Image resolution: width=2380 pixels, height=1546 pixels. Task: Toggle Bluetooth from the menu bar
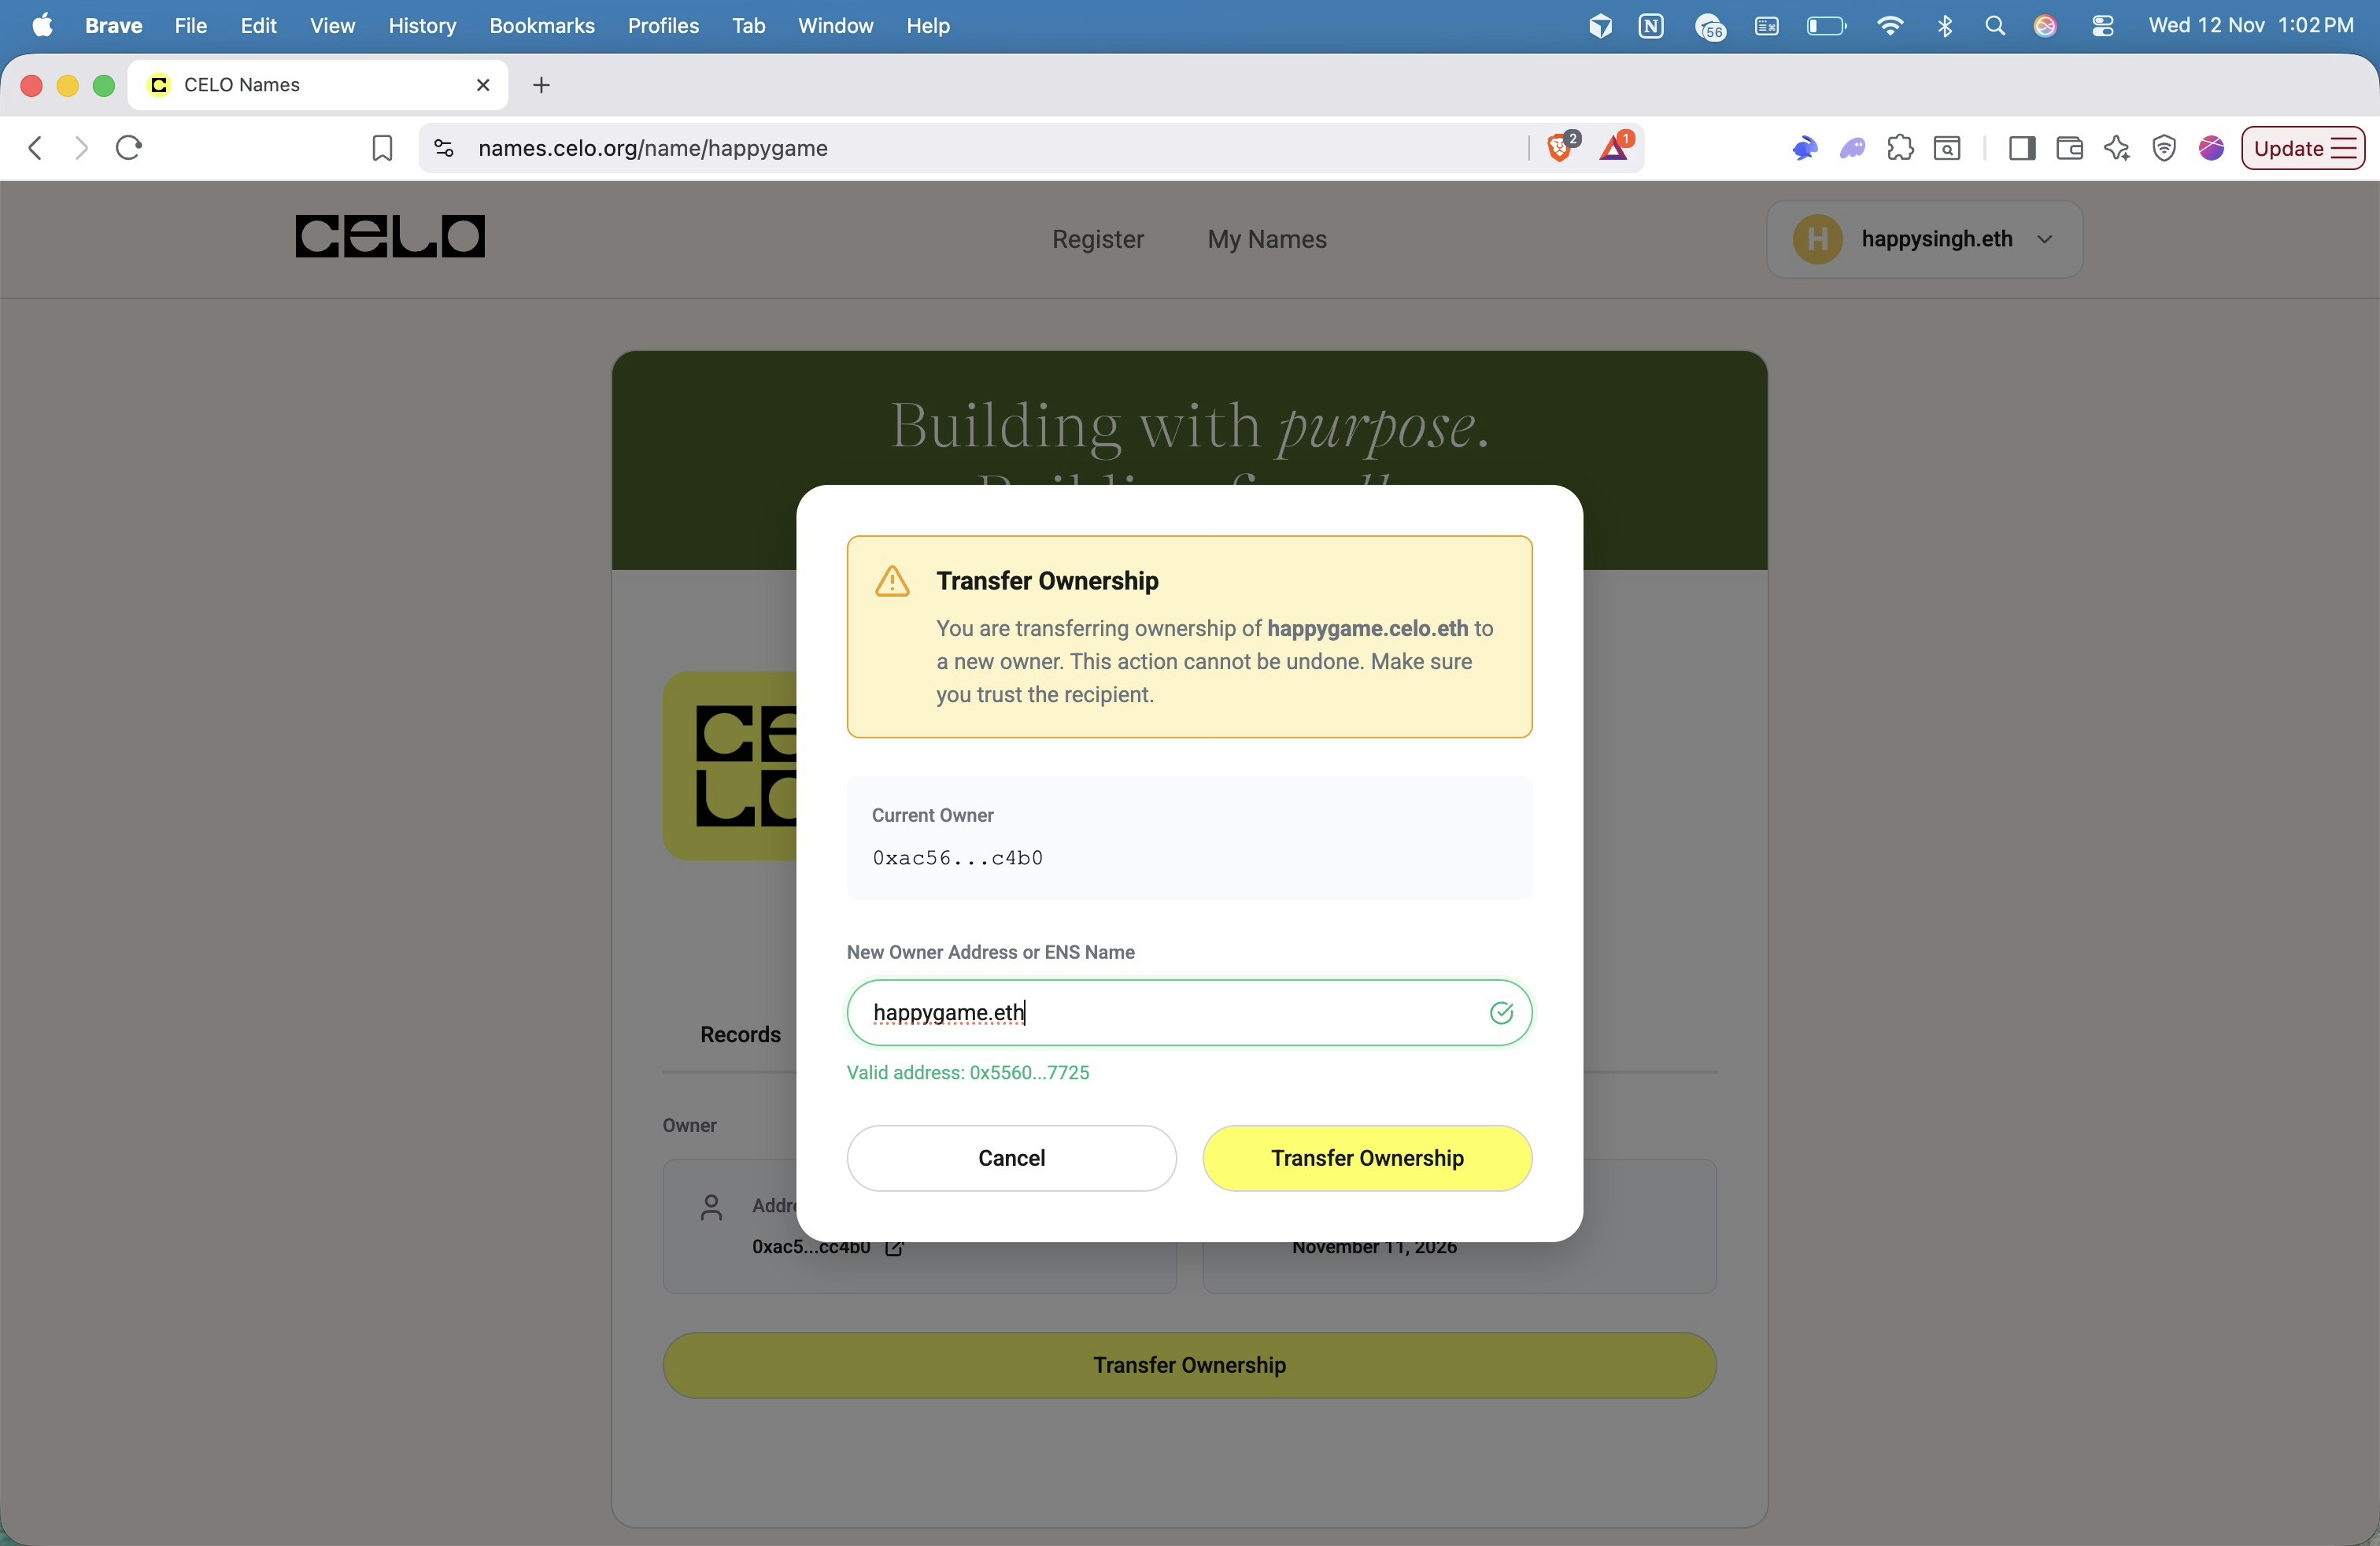click(x=1945, y=26)
